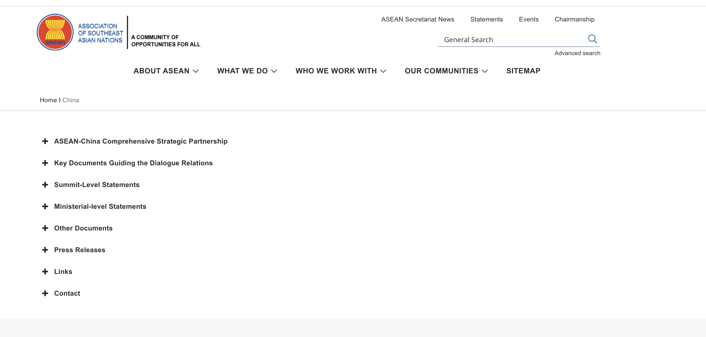Click plus icon beside Contact
The height and width of the screenshot is (337, 706).
pyautogui.click(x=45, y=293)
